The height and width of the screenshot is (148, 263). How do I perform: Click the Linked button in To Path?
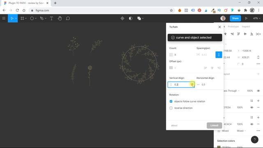(214, 125)
